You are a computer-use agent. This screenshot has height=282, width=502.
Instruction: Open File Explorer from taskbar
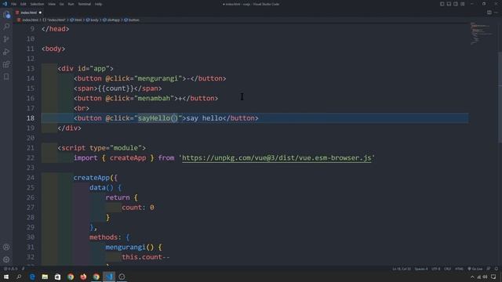point(45,277)
